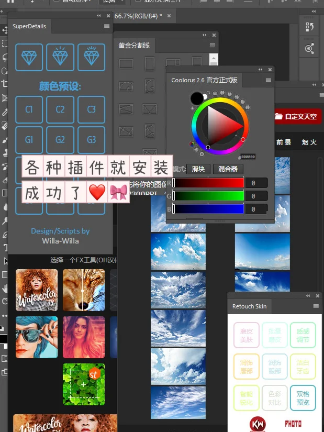Open the 前景 sky category tab
The image size is (324, 432).
point(284,142)
